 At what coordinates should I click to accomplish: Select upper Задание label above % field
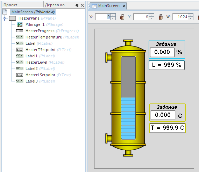pyautogui.click(x=166, y=44)
